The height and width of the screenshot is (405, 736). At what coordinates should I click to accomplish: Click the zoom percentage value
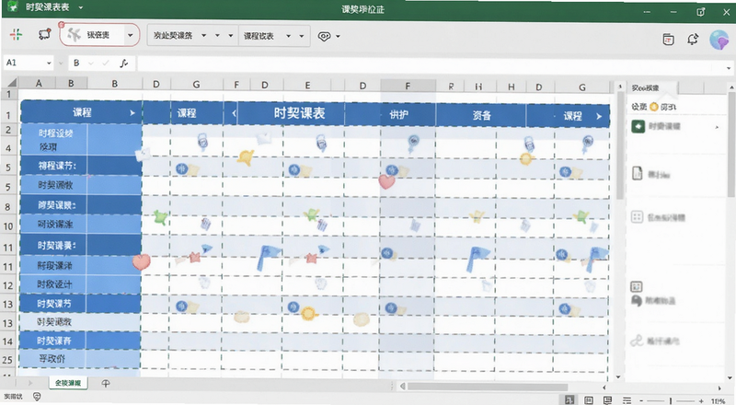point(718,401)
